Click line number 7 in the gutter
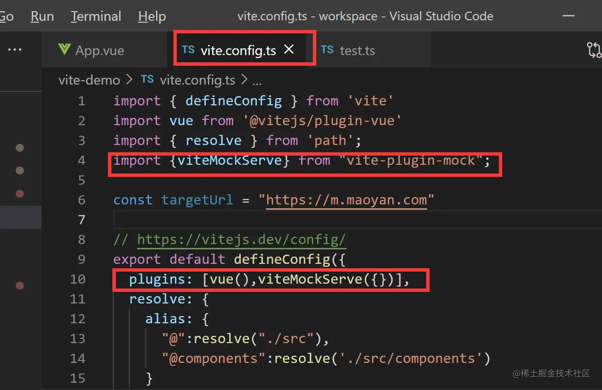This screenshot has width=602, height=390. click(x=81, y=220)
